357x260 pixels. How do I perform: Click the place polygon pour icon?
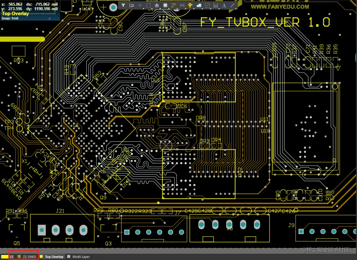click(x=199, y=5)
